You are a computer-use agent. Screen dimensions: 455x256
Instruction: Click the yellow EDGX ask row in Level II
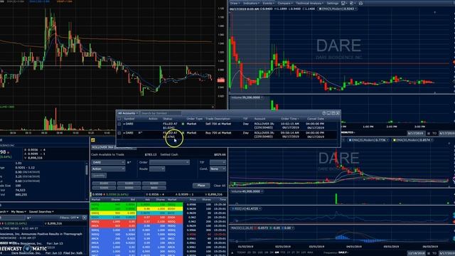(160, 208)
